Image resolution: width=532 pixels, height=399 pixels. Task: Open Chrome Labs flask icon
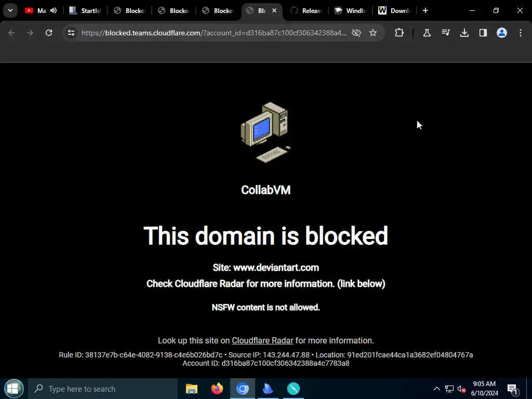point(427,33)
